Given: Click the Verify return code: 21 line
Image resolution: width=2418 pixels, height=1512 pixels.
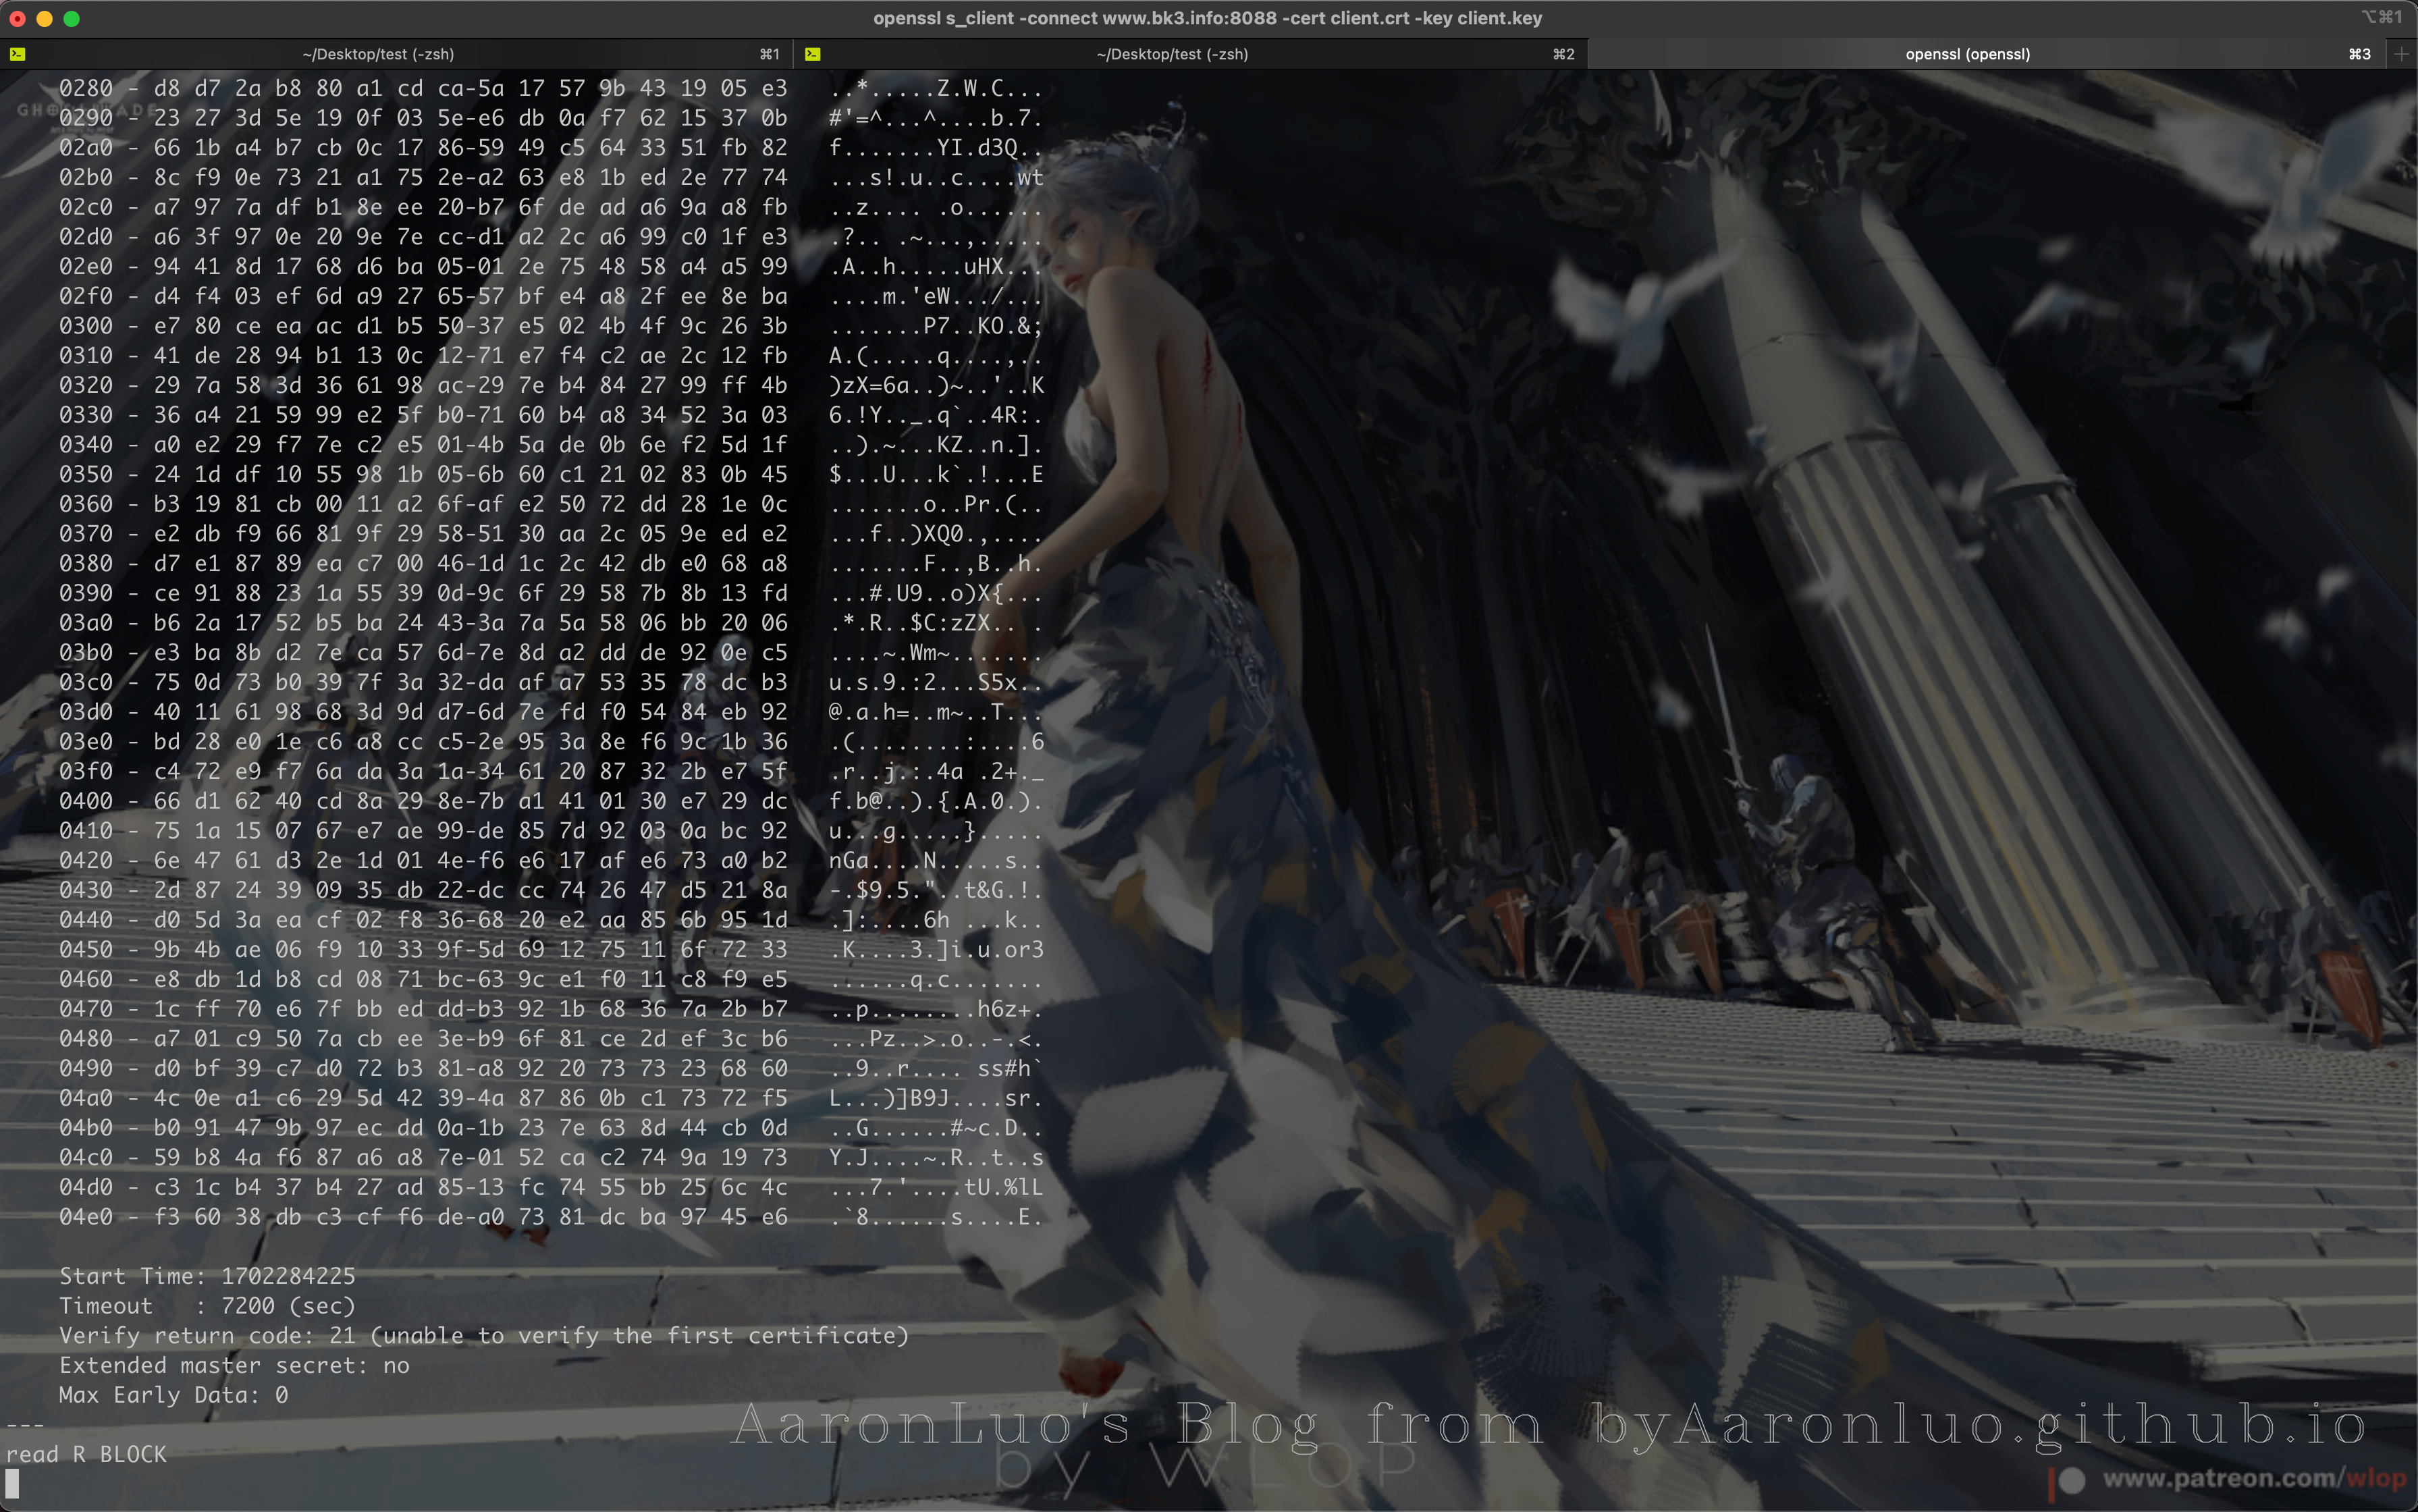Looking at the screenshot, I should point(483,1335).
